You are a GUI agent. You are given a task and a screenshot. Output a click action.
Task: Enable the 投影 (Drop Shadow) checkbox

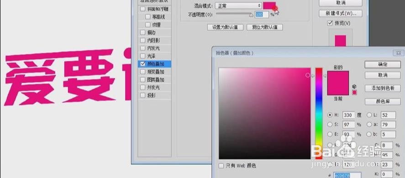[142, 96]
